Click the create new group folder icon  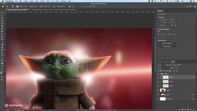click(x=188, y=110)
